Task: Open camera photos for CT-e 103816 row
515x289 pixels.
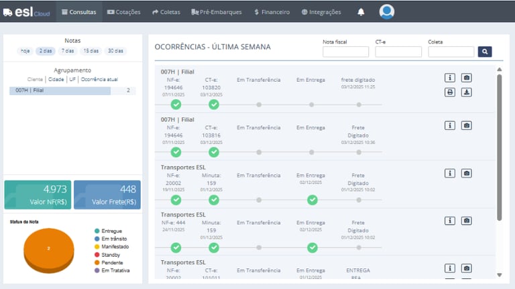Action: coord(467,125)
